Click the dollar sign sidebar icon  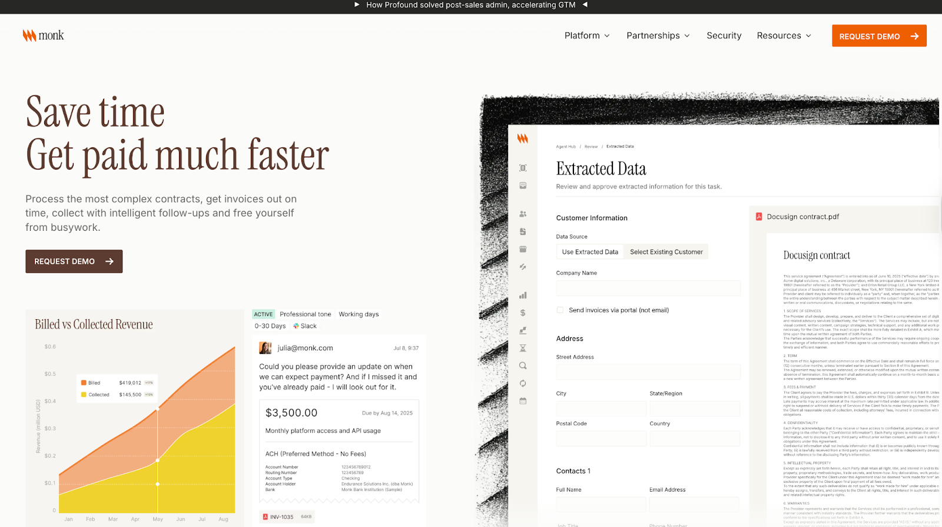pyautogui.click(x=523, y=313)
